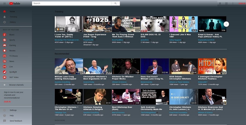
Task: Click the YouTube logo
Action: [15, 4]
